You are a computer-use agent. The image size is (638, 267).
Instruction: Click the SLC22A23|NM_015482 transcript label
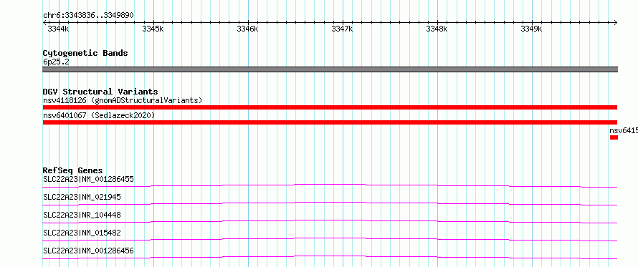(x=82, y=233)
